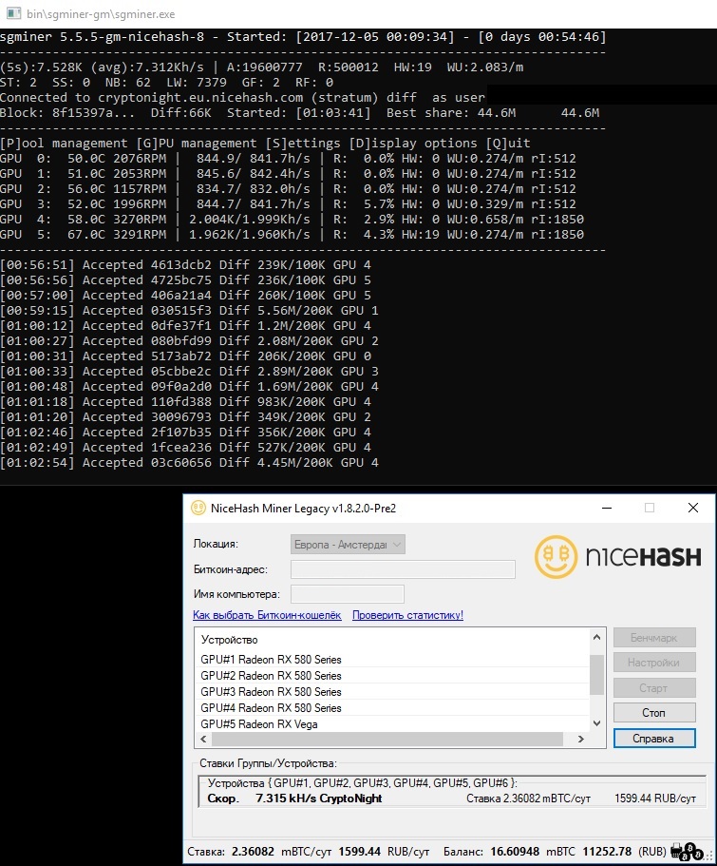Click the sgminer 5.5.5-gm-nicehash-8 version text
This screenshot has width=717, height=866.
click(103, 37)
